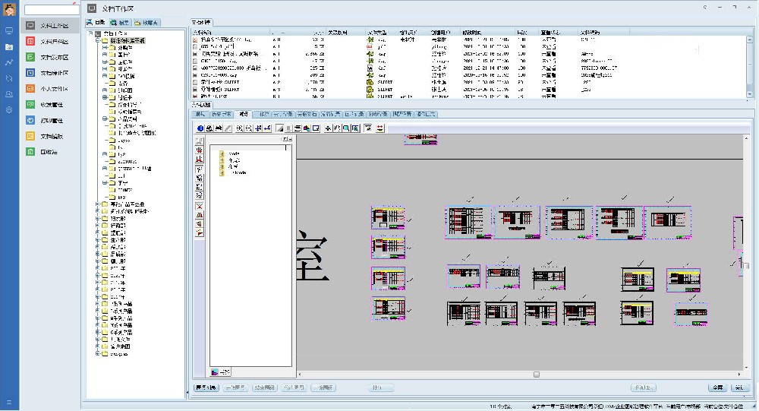Open the settings gear in blue sidebar
The height and width of the screenshot is (411, 759).
pyautogui.click(x=9, y=110)
